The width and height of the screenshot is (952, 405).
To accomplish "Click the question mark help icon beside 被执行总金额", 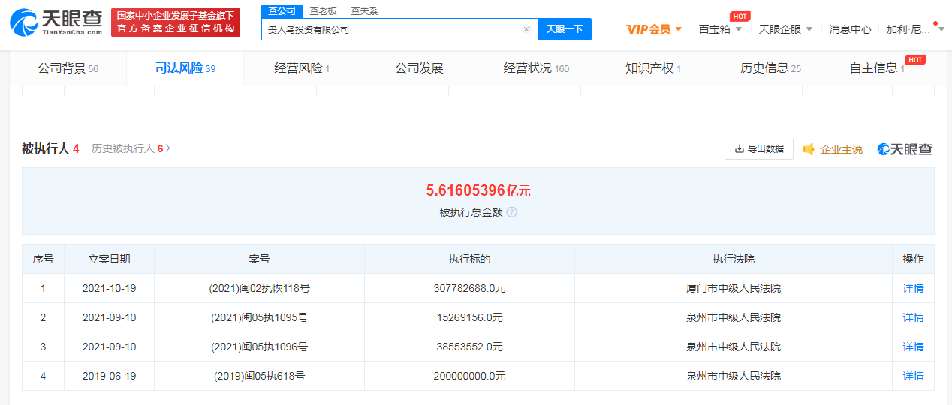I will pos(512,212).
